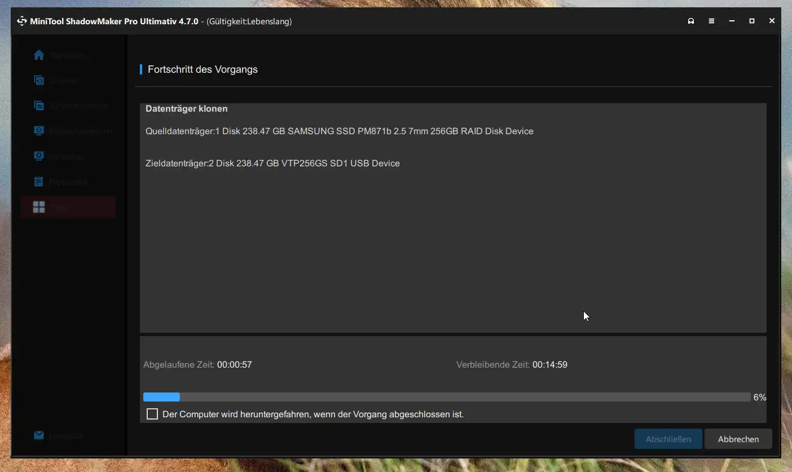Click the 'Abgelaufene Zeit:' label
Viewport: 792px width, 472px height.
(x=179, y=365)
